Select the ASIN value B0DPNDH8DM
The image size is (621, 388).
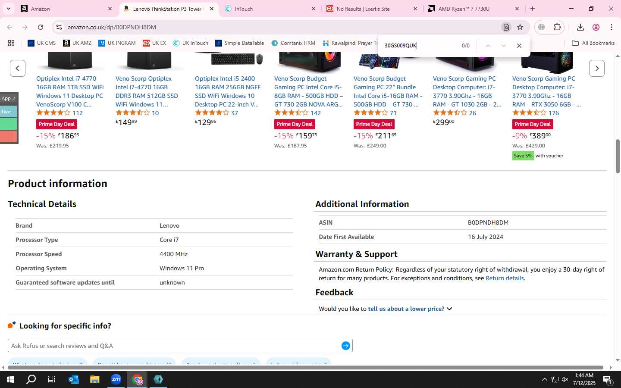(x=488, y=222)
